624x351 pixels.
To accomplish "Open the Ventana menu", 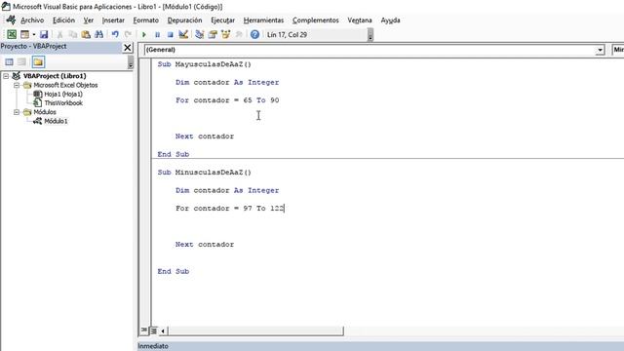I will click(x=360, y=20).
